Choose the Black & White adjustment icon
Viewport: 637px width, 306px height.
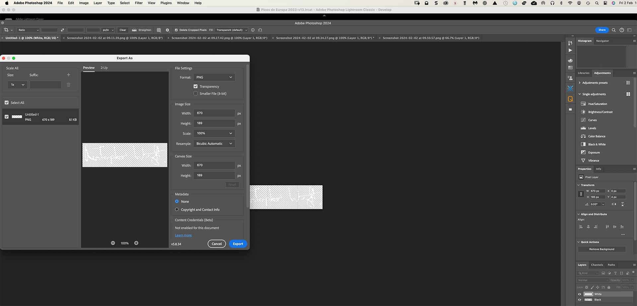pyautogui.click(x=583, y=144)
